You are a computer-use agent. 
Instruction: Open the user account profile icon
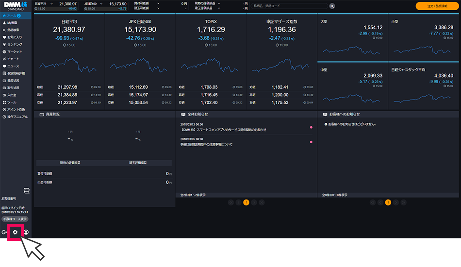[26, 233]
